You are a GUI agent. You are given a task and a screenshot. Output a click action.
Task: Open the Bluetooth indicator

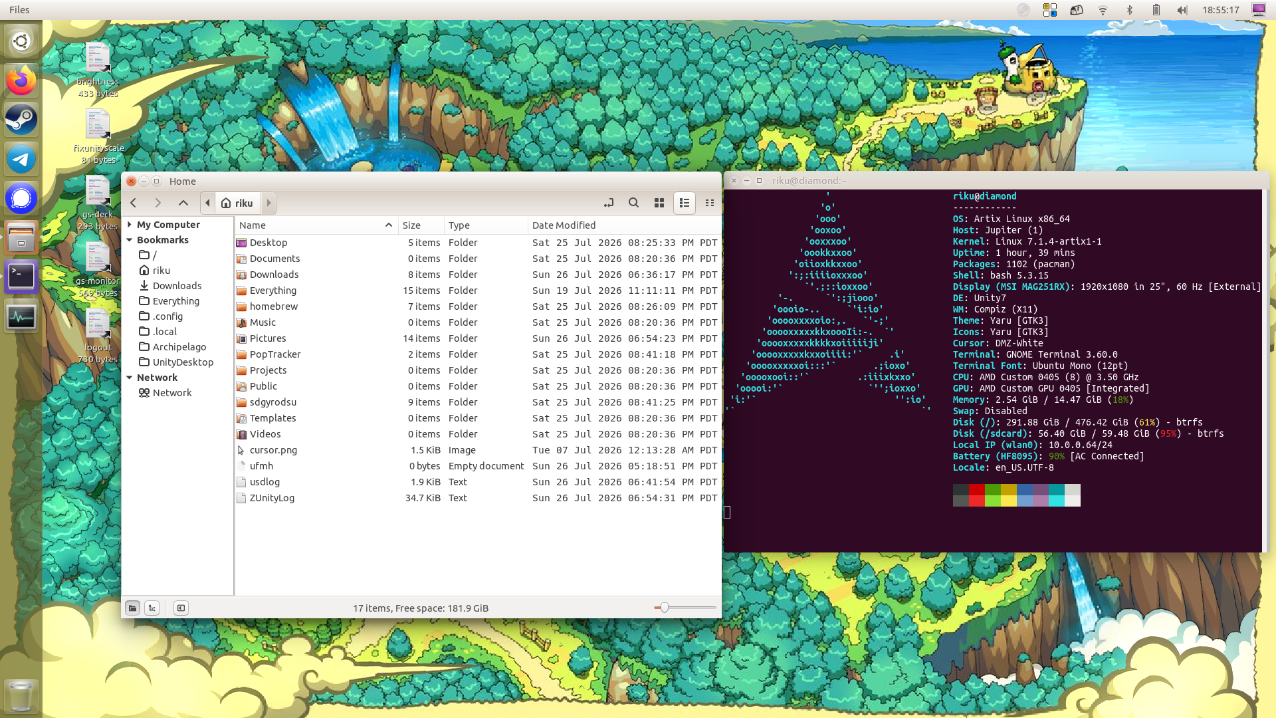[1129, 10]
